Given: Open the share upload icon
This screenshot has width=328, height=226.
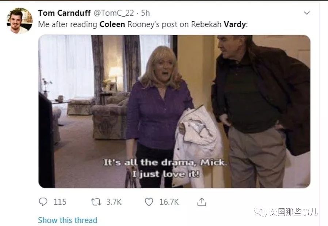Looking at the screenshot, I should [x=202, y=202].
